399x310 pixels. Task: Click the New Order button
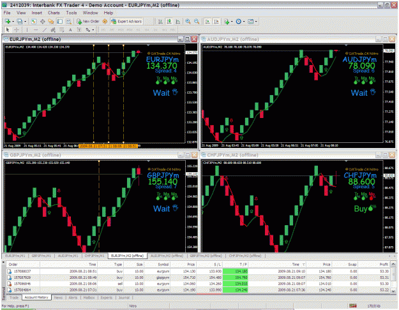pos(88,21)
